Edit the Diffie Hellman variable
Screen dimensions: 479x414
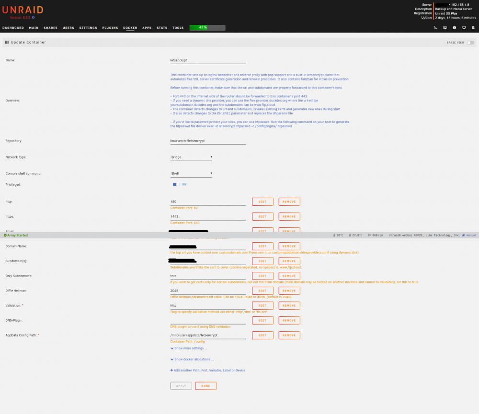point(262,291)
